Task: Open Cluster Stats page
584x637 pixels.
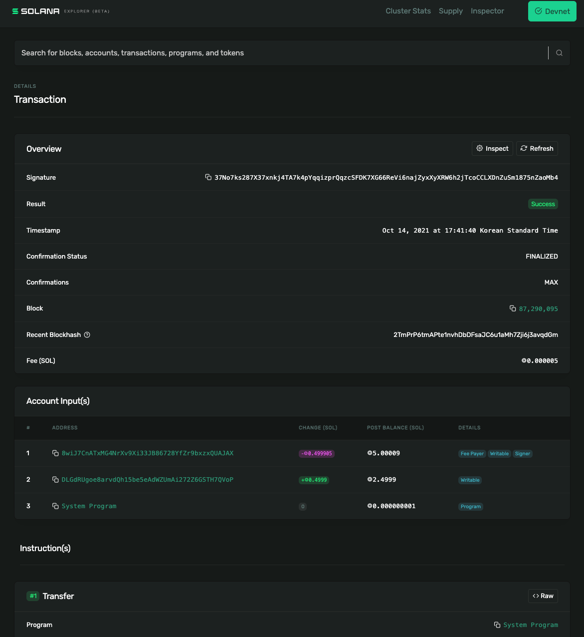Action: 408,11
